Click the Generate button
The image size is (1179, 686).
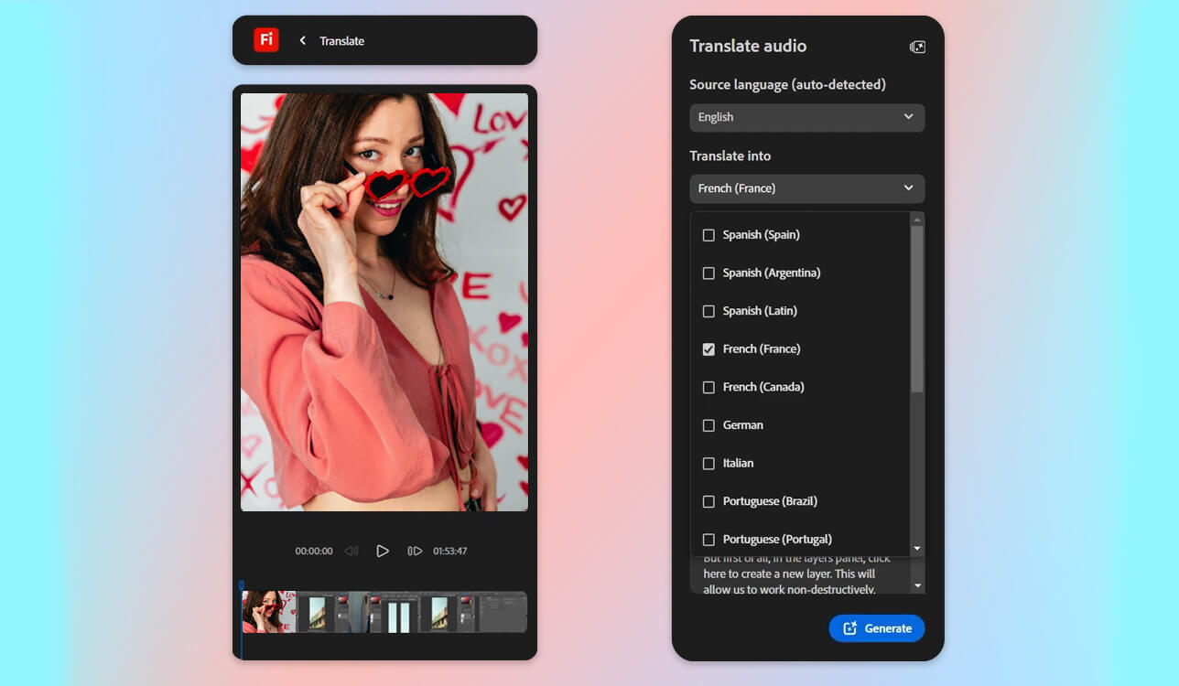pyautogui.click(x=876, y=628)
